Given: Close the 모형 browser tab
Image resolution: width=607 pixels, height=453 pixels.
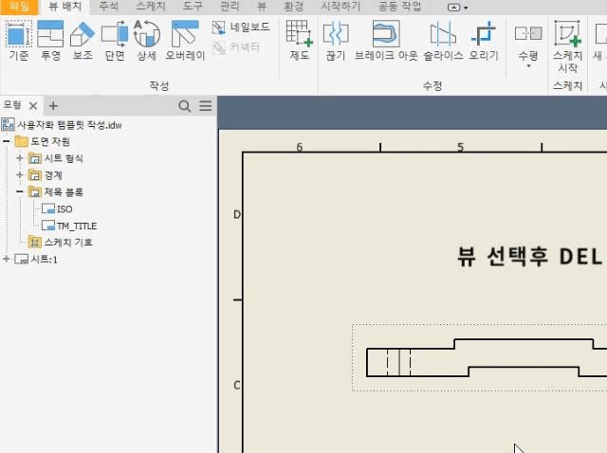Looking at the screenshot, I should (x=33, y=106).
